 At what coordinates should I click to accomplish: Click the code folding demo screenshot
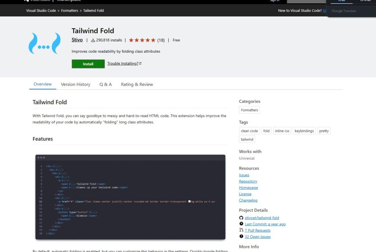click(130, 197)
